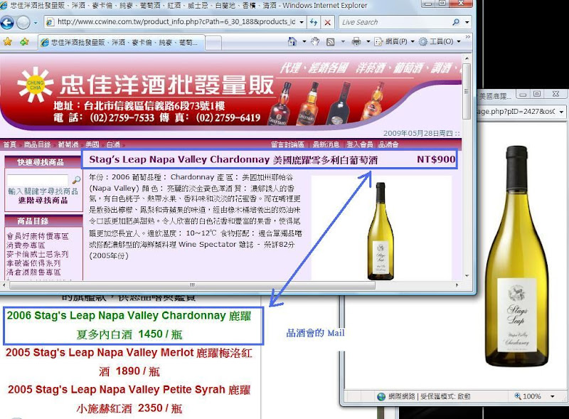This screenshot has width=569, height=419.
Task: Click the quick search magnifier icon
Action: (76, 180)
